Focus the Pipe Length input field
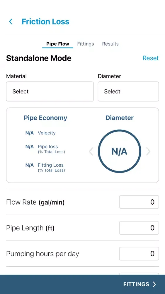The height and width of the screenshot is (294, 165). coord(139,228)
